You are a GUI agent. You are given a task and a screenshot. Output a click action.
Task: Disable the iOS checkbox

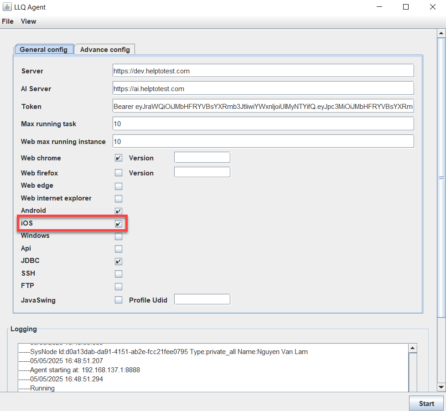pos(119,224)
